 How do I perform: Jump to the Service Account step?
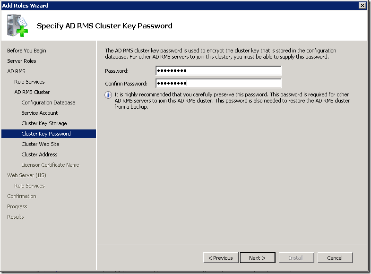40,113
